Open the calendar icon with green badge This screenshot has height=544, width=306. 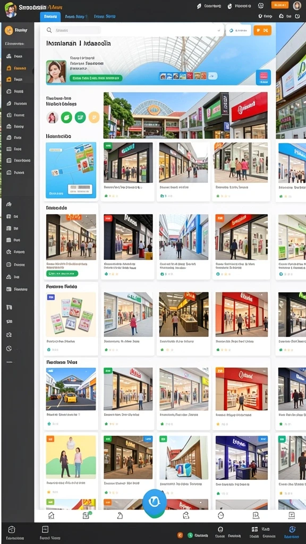coord(86,515)
